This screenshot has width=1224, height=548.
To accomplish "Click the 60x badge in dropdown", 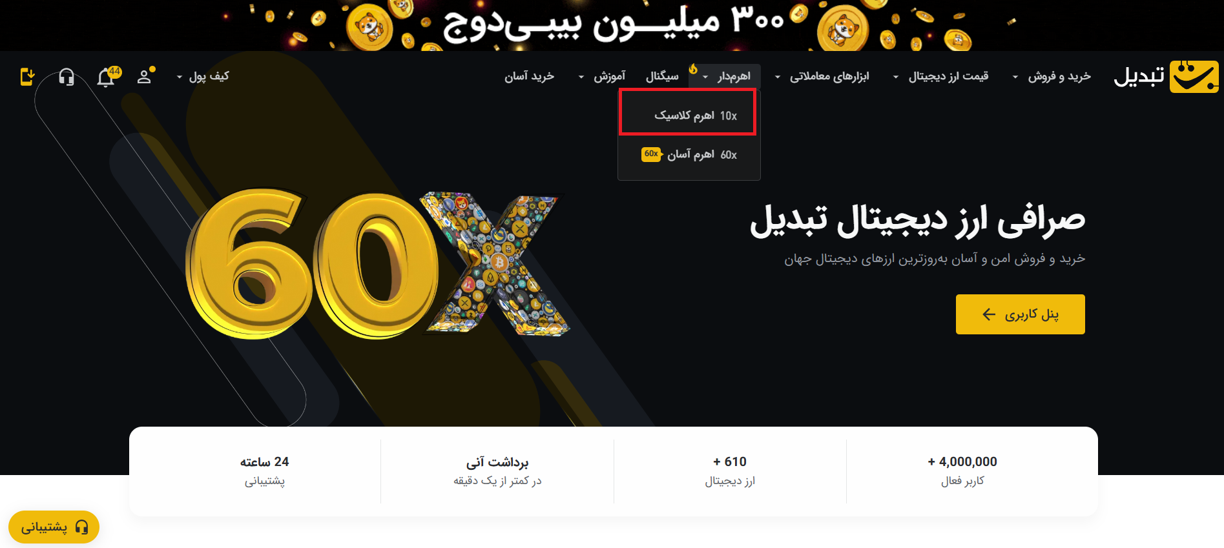I will [x=651, y=154].
